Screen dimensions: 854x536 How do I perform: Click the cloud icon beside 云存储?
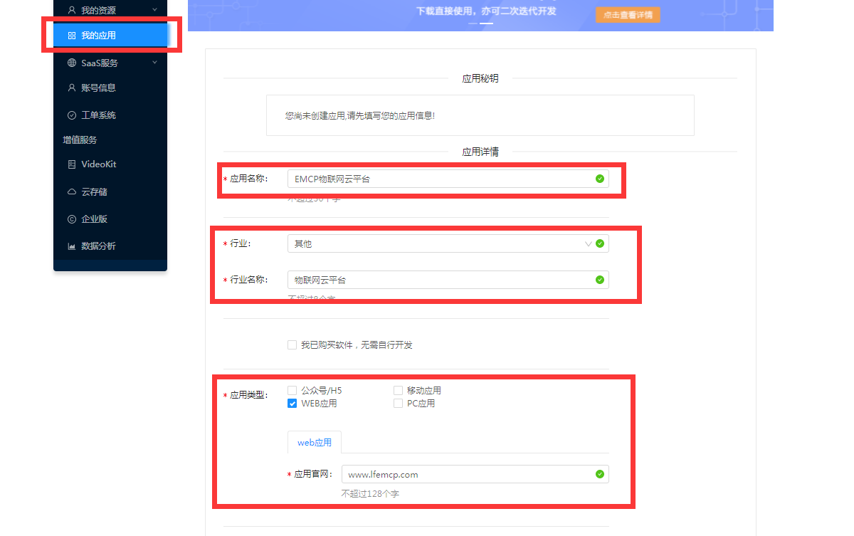click(x=71, y=192)
